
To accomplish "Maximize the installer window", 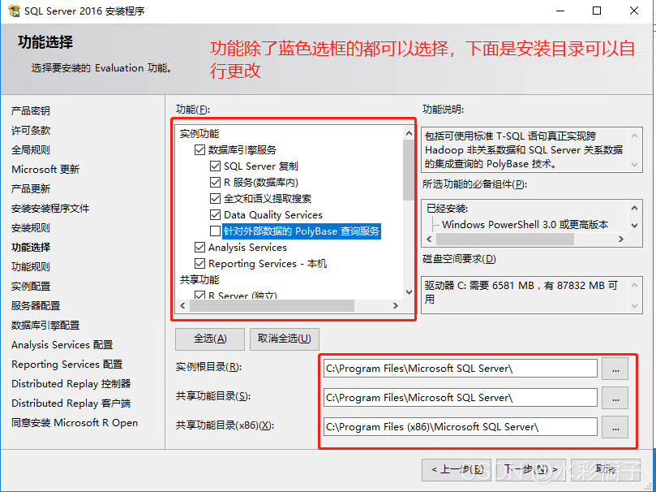I will point(597,11).
